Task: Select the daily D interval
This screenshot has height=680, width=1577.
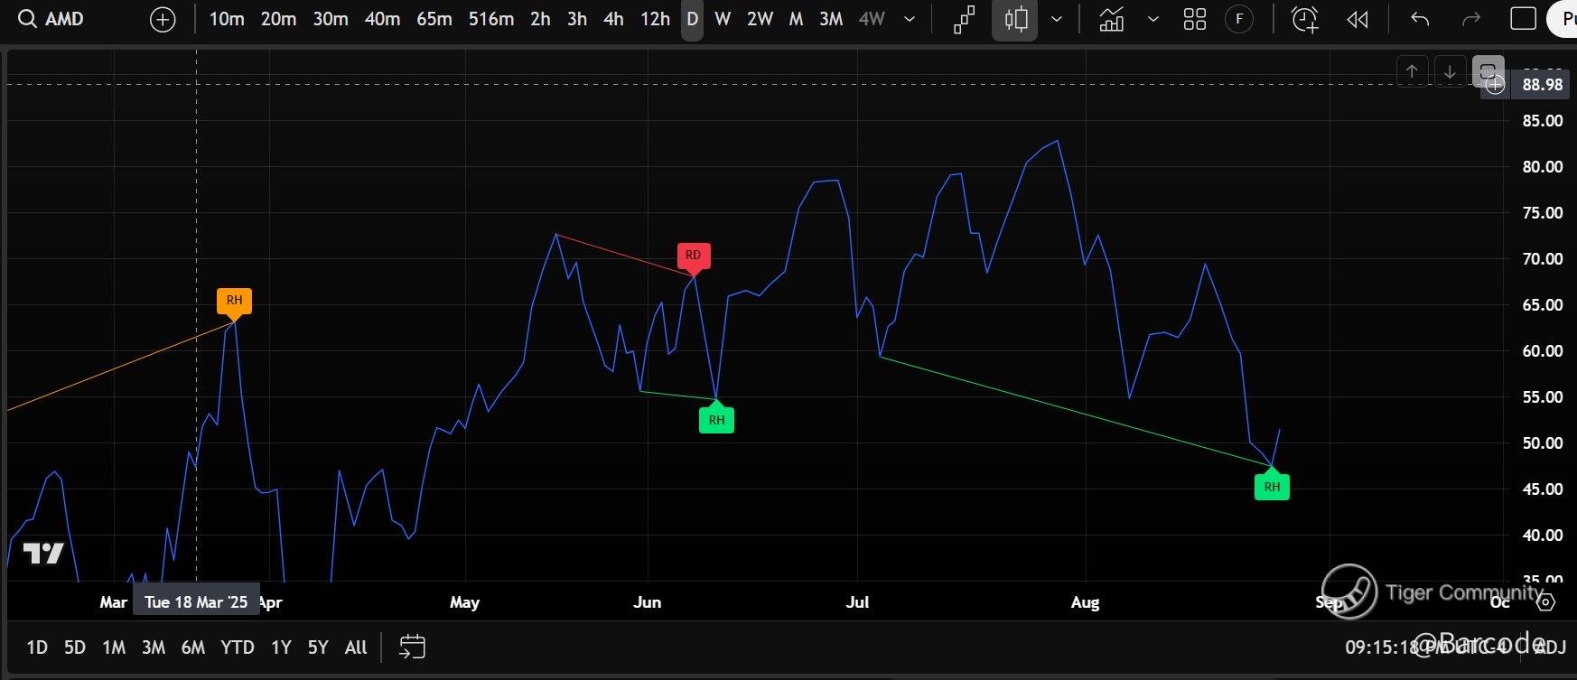Action: [693, 19]
